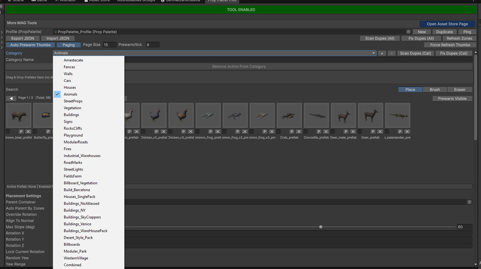Toggle checkbox under the Deer_male_prefab thumbnail
This screenshot has height=269, width=481.
tap(333, 132)
